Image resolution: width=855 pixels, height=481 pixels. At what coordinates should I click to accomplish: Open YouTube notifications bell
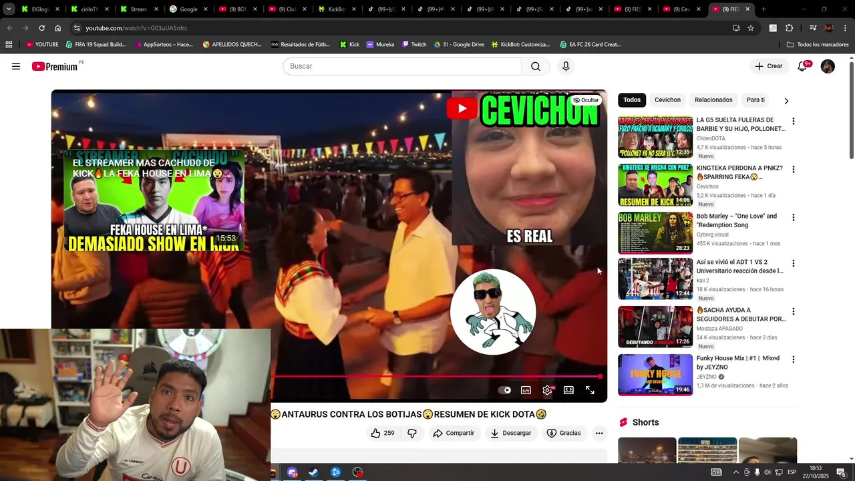(803, 66)
